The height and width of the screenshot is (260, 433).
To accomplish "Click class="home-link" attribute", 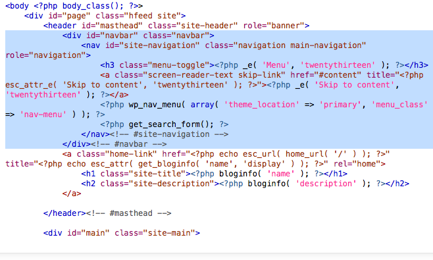I will coord(117,155).
